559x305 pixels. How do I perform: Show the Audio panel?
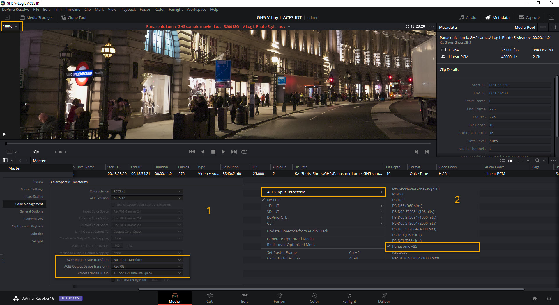pyautogui.click(x=468, y=17)
